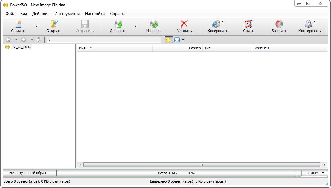The height and width of the screenshot is (188, 331).
Task: Click the Создать (new image) toolbar icon
Action: tap(18, 24)
